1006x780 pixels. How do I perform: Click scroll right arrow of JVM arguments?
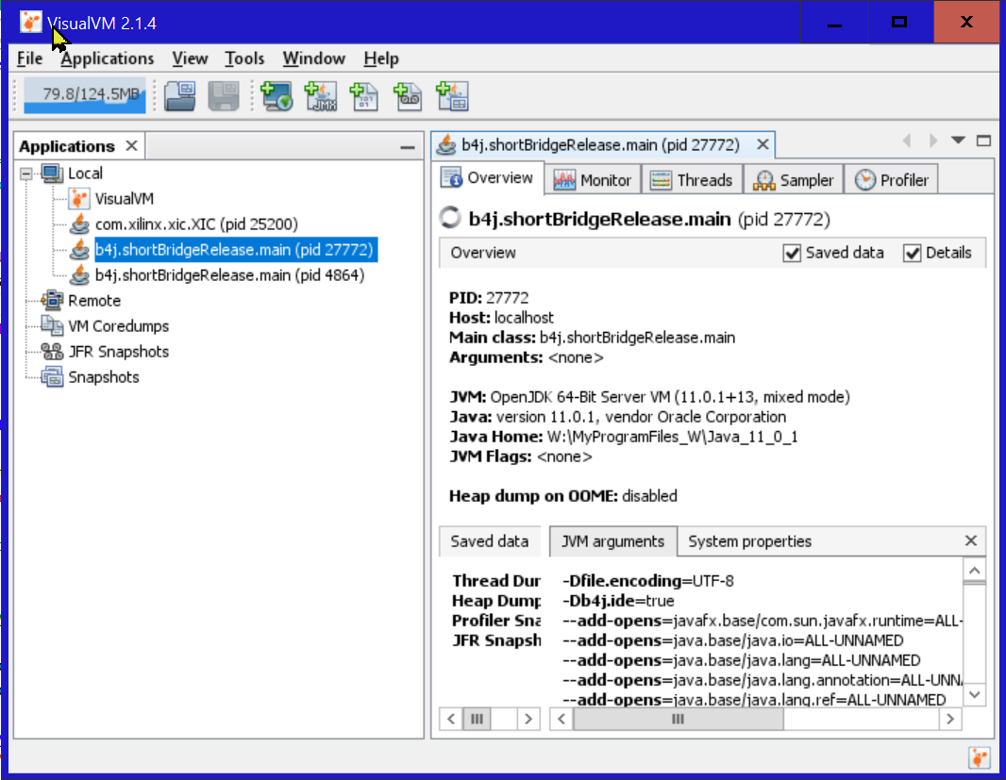pos(949,719)
